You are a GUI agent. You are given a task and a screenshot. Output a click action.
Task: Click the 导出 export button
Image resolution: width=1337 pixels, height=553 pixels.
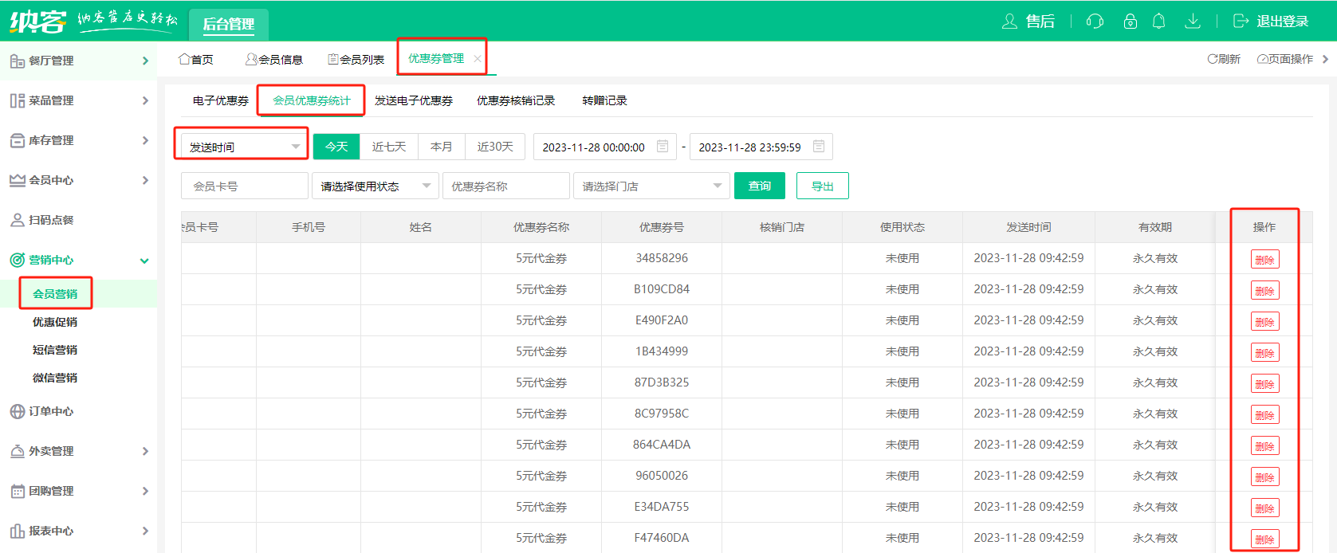pyautogui.click(x=822, y=186)
